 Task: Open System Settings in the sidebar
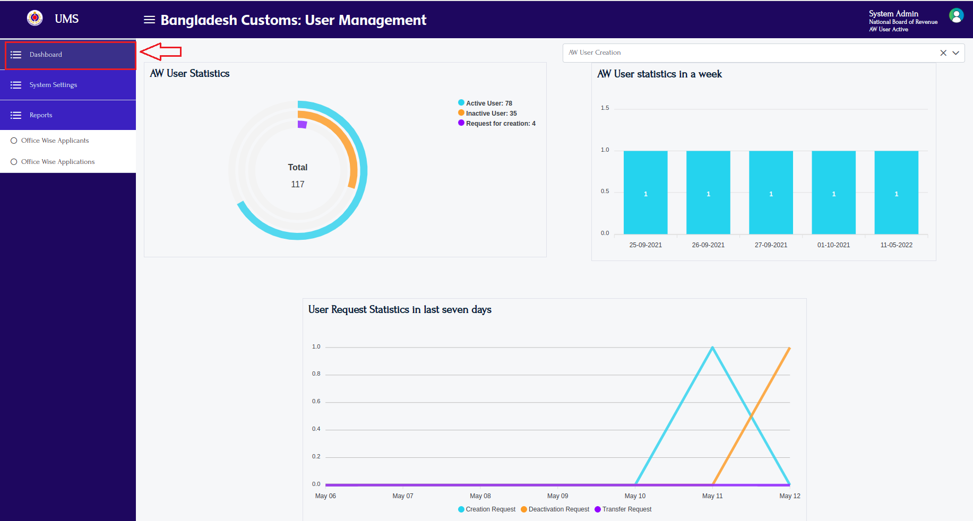click(68, 85)
